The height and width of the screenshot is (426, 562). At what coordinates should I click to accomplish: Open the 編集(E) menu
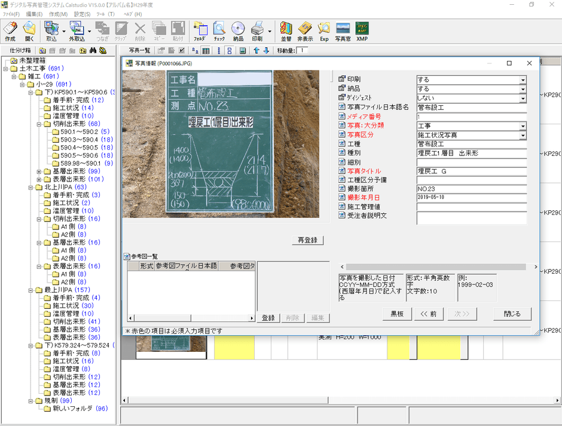tap(34, 14)
